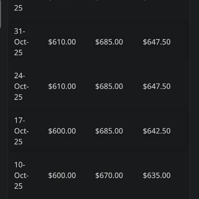This screenshot has width=199, height=199.
Task: Select the $642.50 price value
Action: [x=157, y=131]
